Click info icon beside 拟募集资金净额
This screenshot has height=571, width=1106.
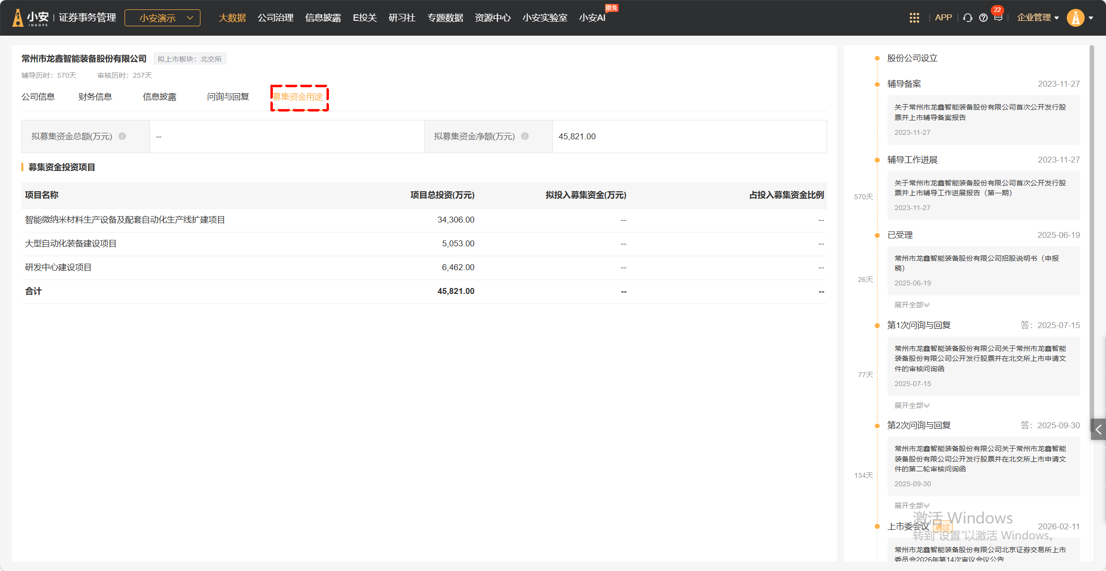(525, 136)
